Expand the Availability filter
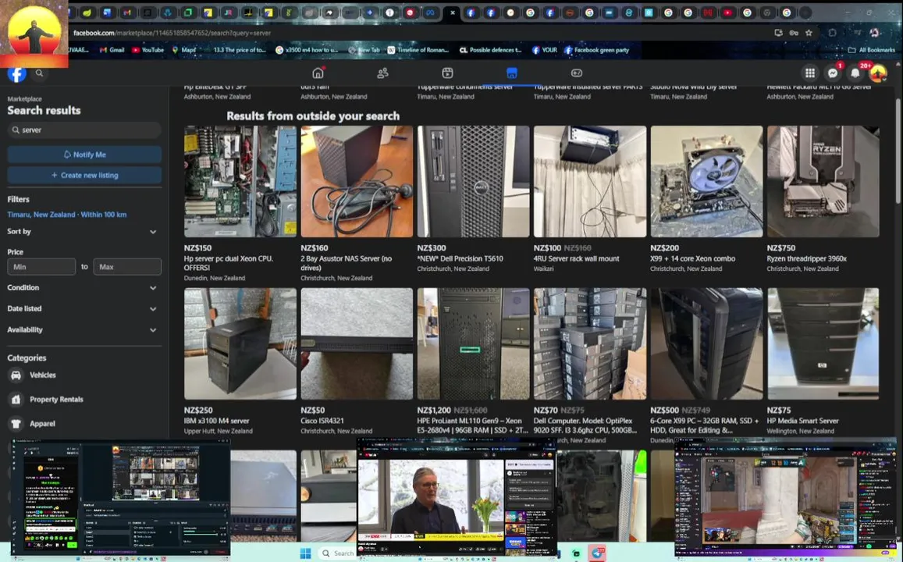The height and width of the screenshot is (562, 903). (x=83, y=330)
